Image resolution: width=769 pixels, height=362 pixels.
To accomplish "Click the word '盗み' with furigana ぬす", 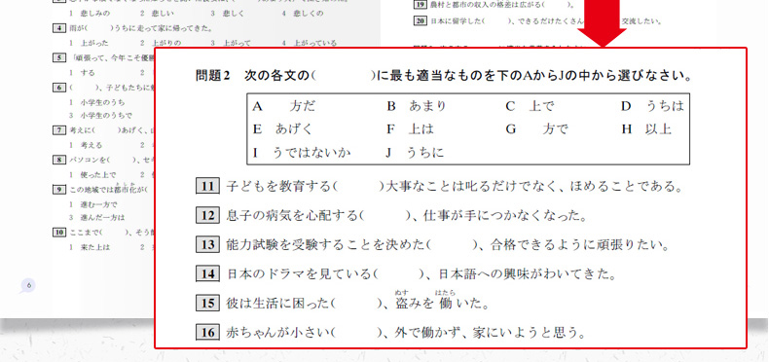I will [409, 301].
